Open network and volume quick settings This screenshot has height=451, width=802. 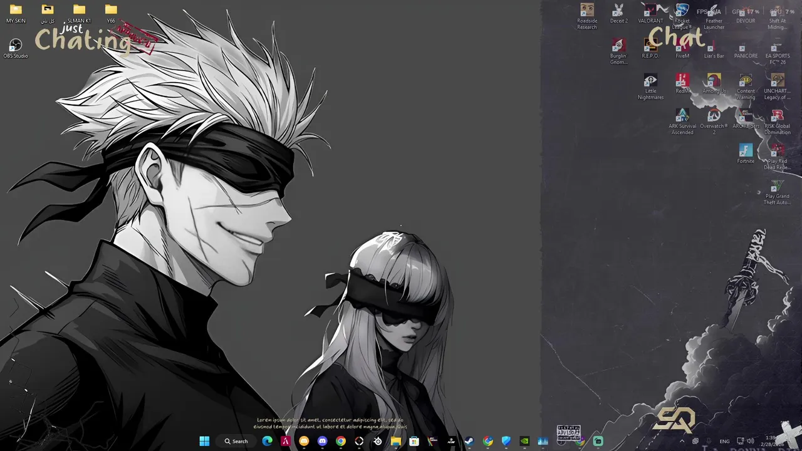click(745, 441)
